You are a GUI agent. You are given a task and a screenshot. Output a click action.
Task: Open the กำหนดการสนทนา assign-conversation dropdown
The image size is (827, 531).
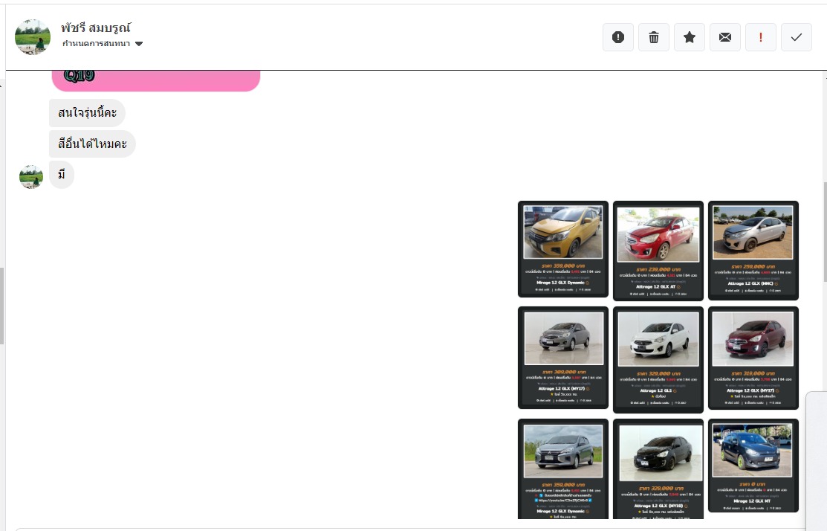coord(103,44)
